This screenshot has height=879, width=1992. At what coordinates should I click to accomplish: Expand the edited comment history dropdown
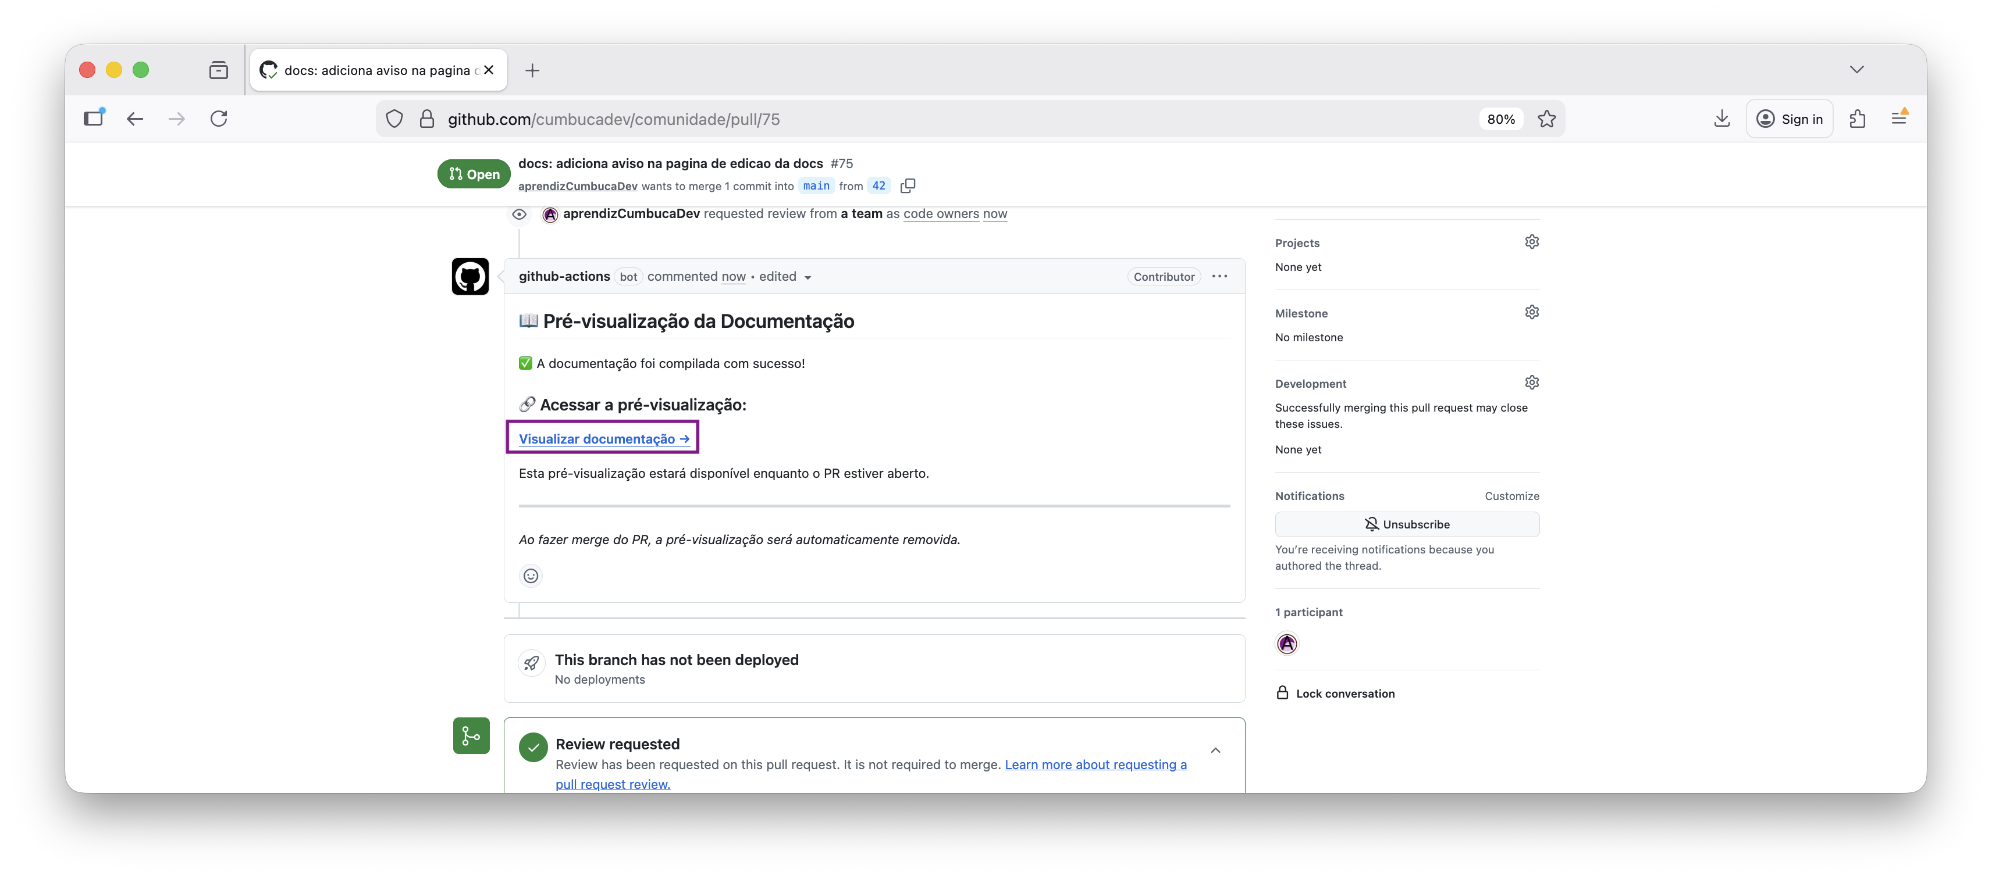[785, 277]
